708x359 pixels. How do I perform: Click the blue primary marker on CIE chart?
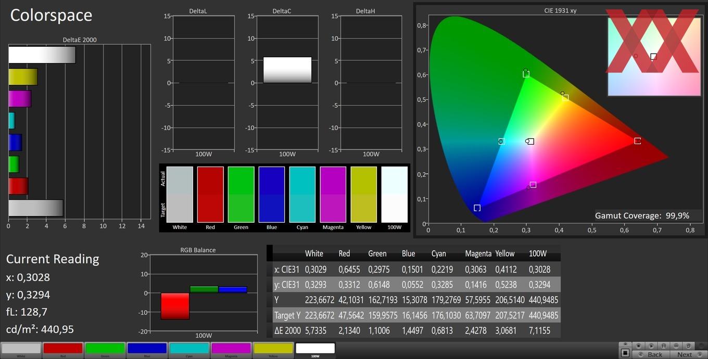[x=477, y=208]
